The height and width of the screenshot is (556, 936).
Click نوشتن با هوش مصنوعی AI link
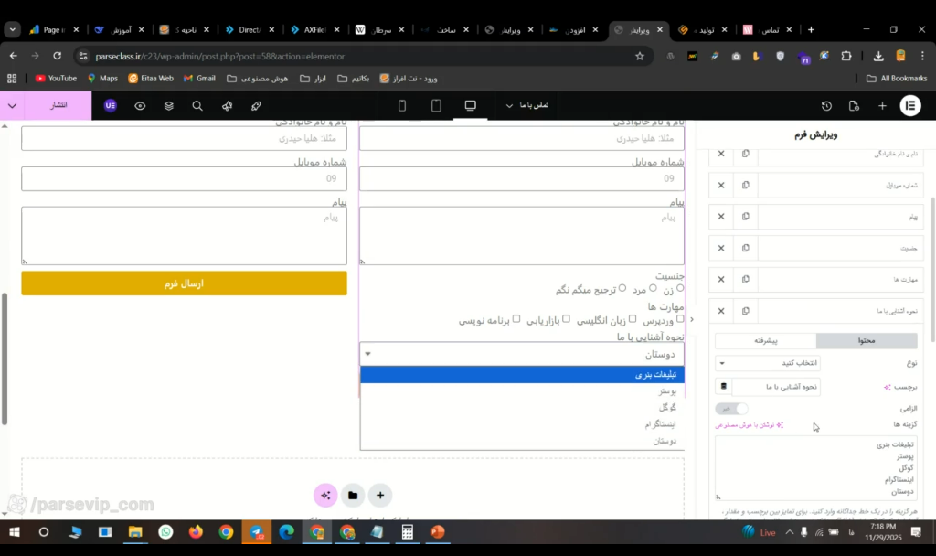click(x=750, y=425)
